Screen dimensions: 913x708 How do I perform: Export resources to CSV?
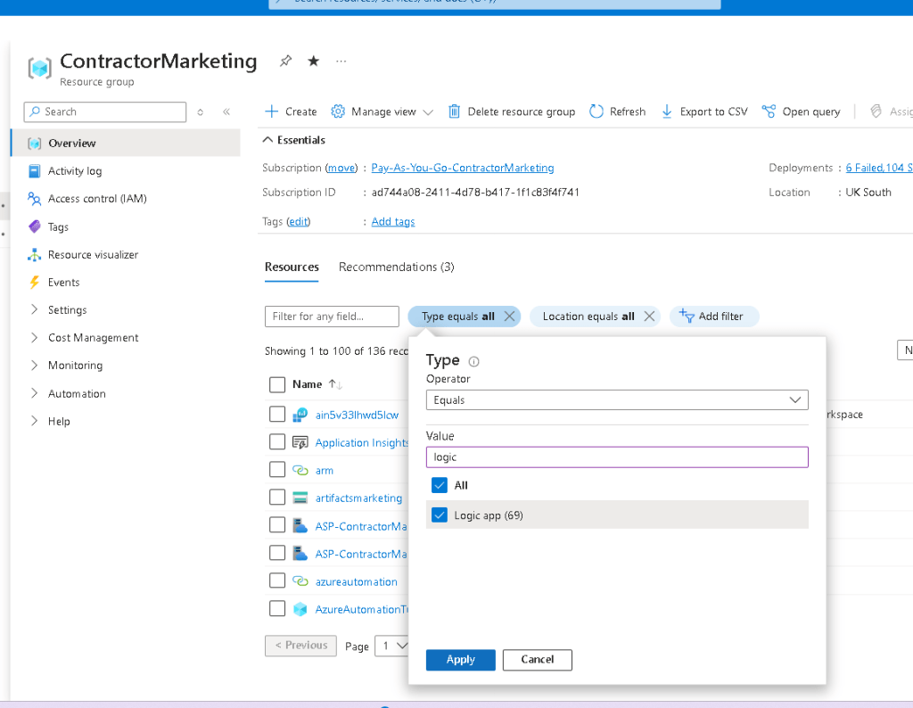(x=704, y=111)
